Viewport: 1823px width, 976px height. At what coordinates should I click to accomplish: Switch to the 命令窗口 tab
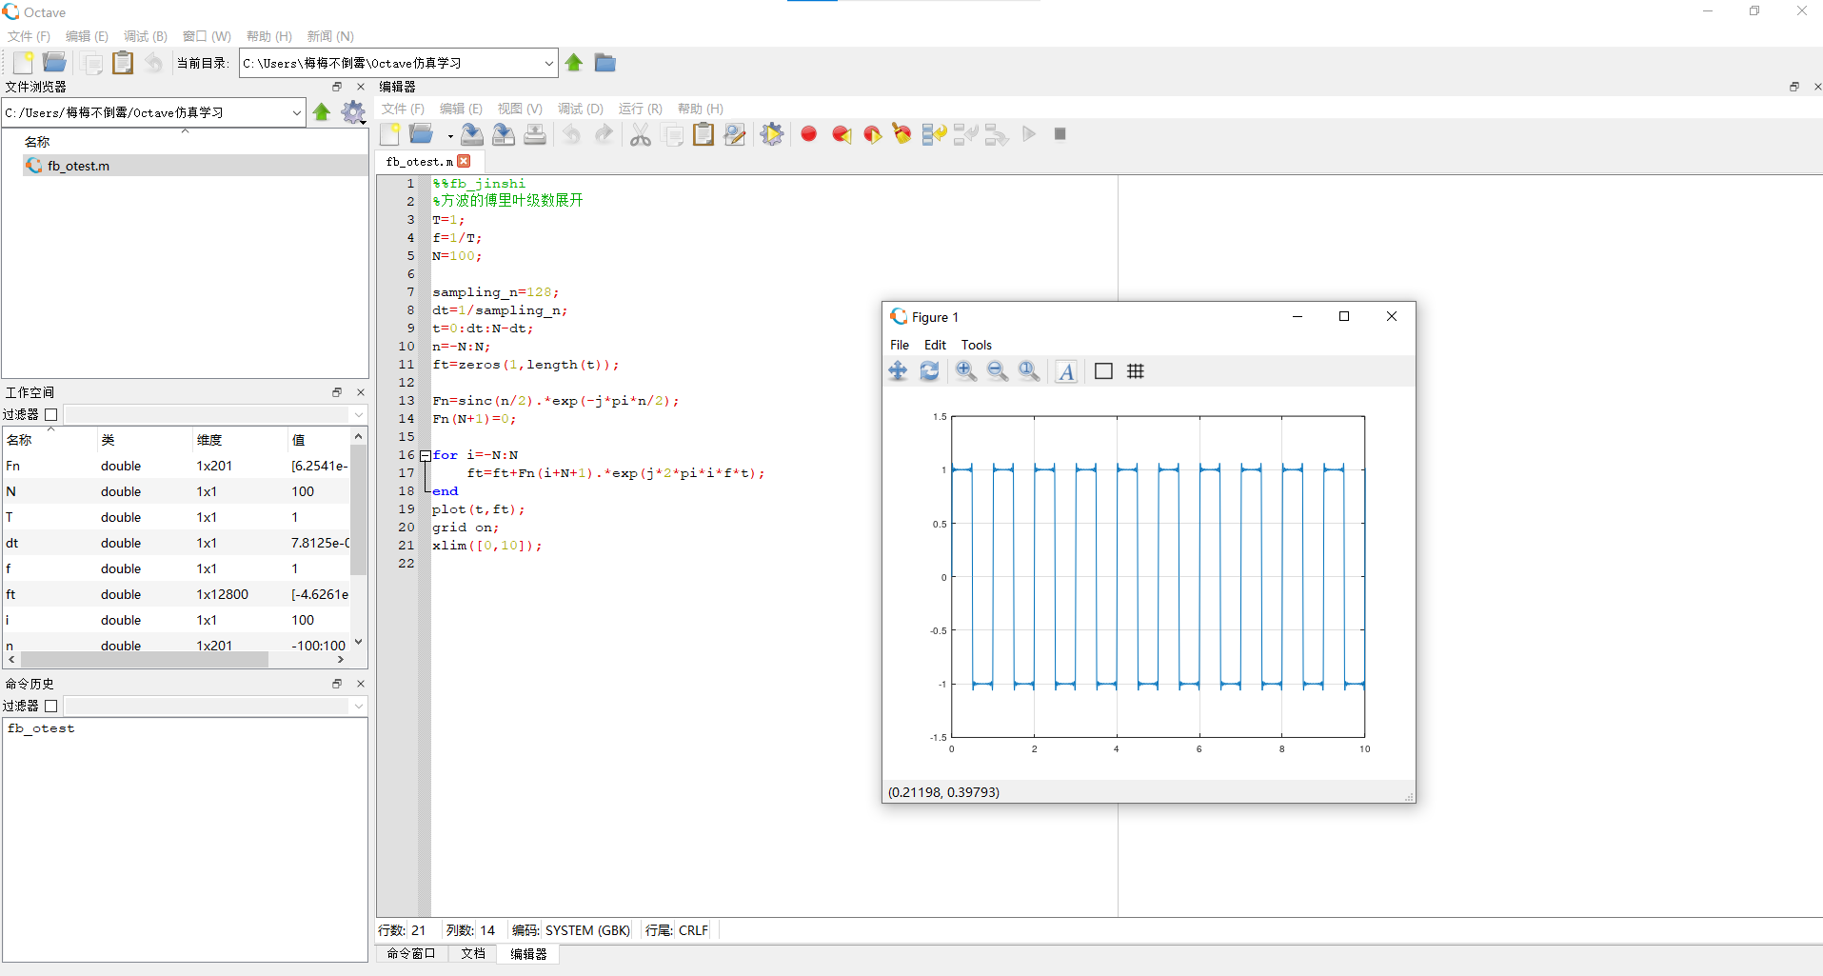410,953
